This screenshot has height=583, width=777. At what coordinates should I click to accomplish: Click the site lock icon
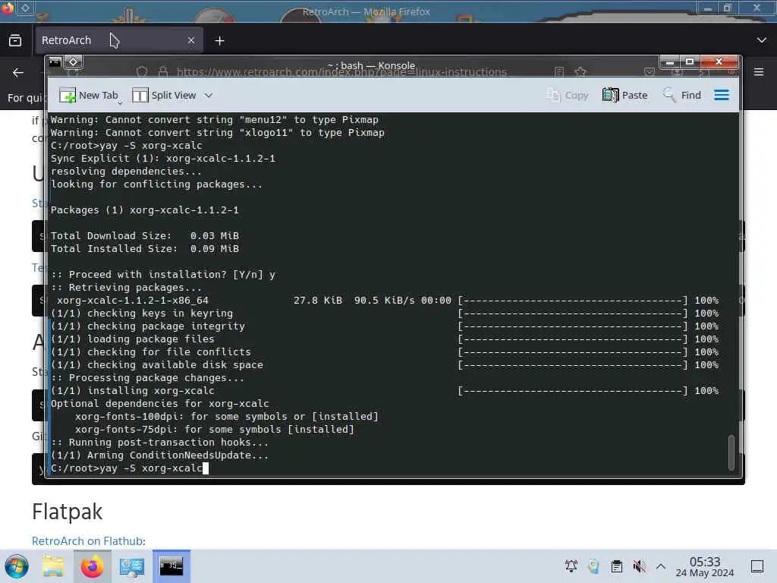[163, 72]
